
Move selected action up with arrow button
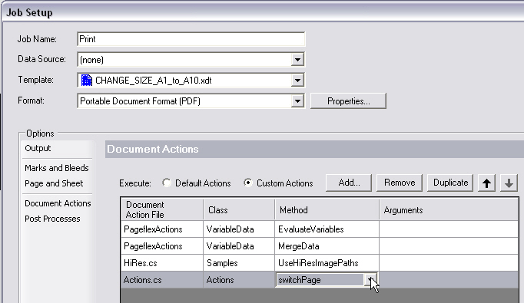tap(486, 183)
